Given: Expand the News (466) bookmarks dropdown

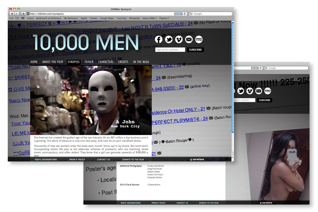Looking at the screenshot, I should [x=149, y=18].
